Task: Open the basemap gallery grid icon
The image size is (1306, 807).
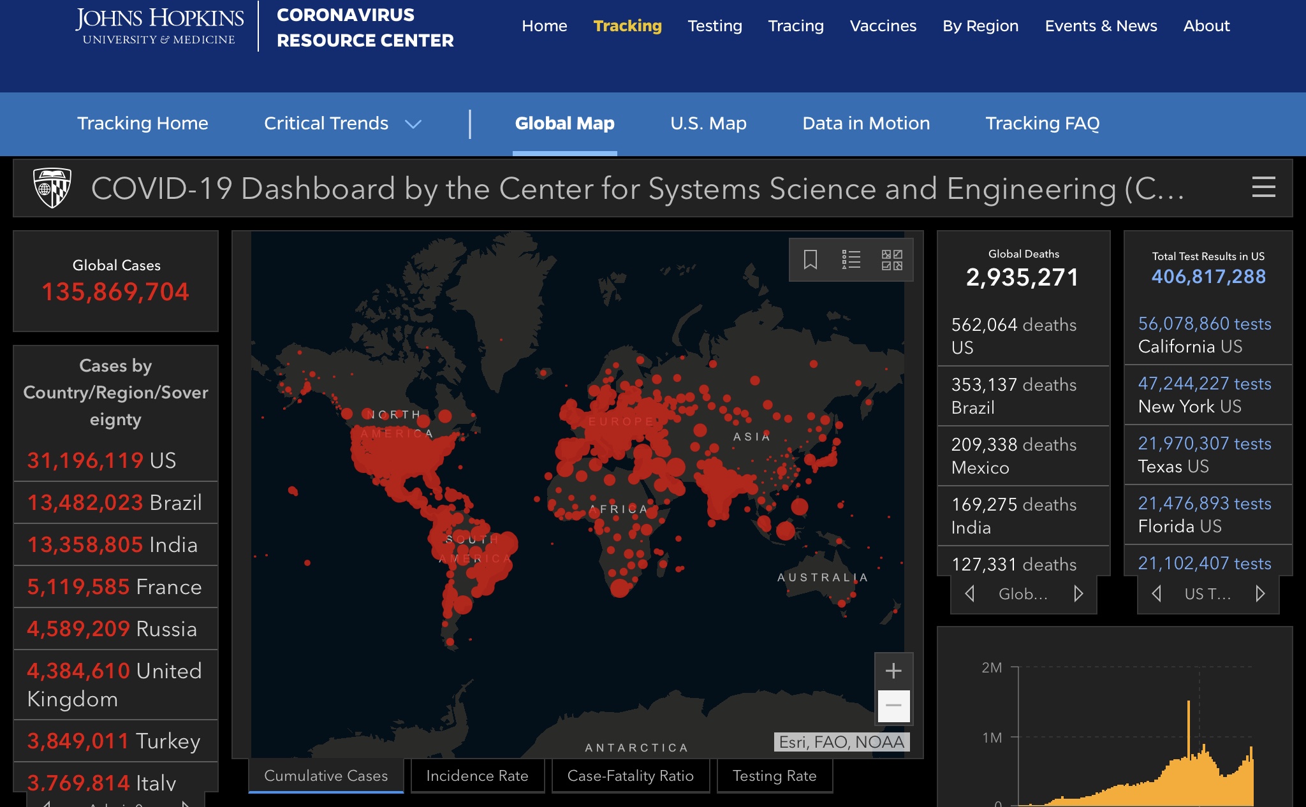Action: pos(891,259)
